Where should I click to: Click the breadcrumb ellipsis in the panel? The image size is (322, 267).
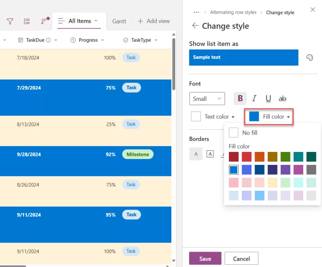pos(196,12)
